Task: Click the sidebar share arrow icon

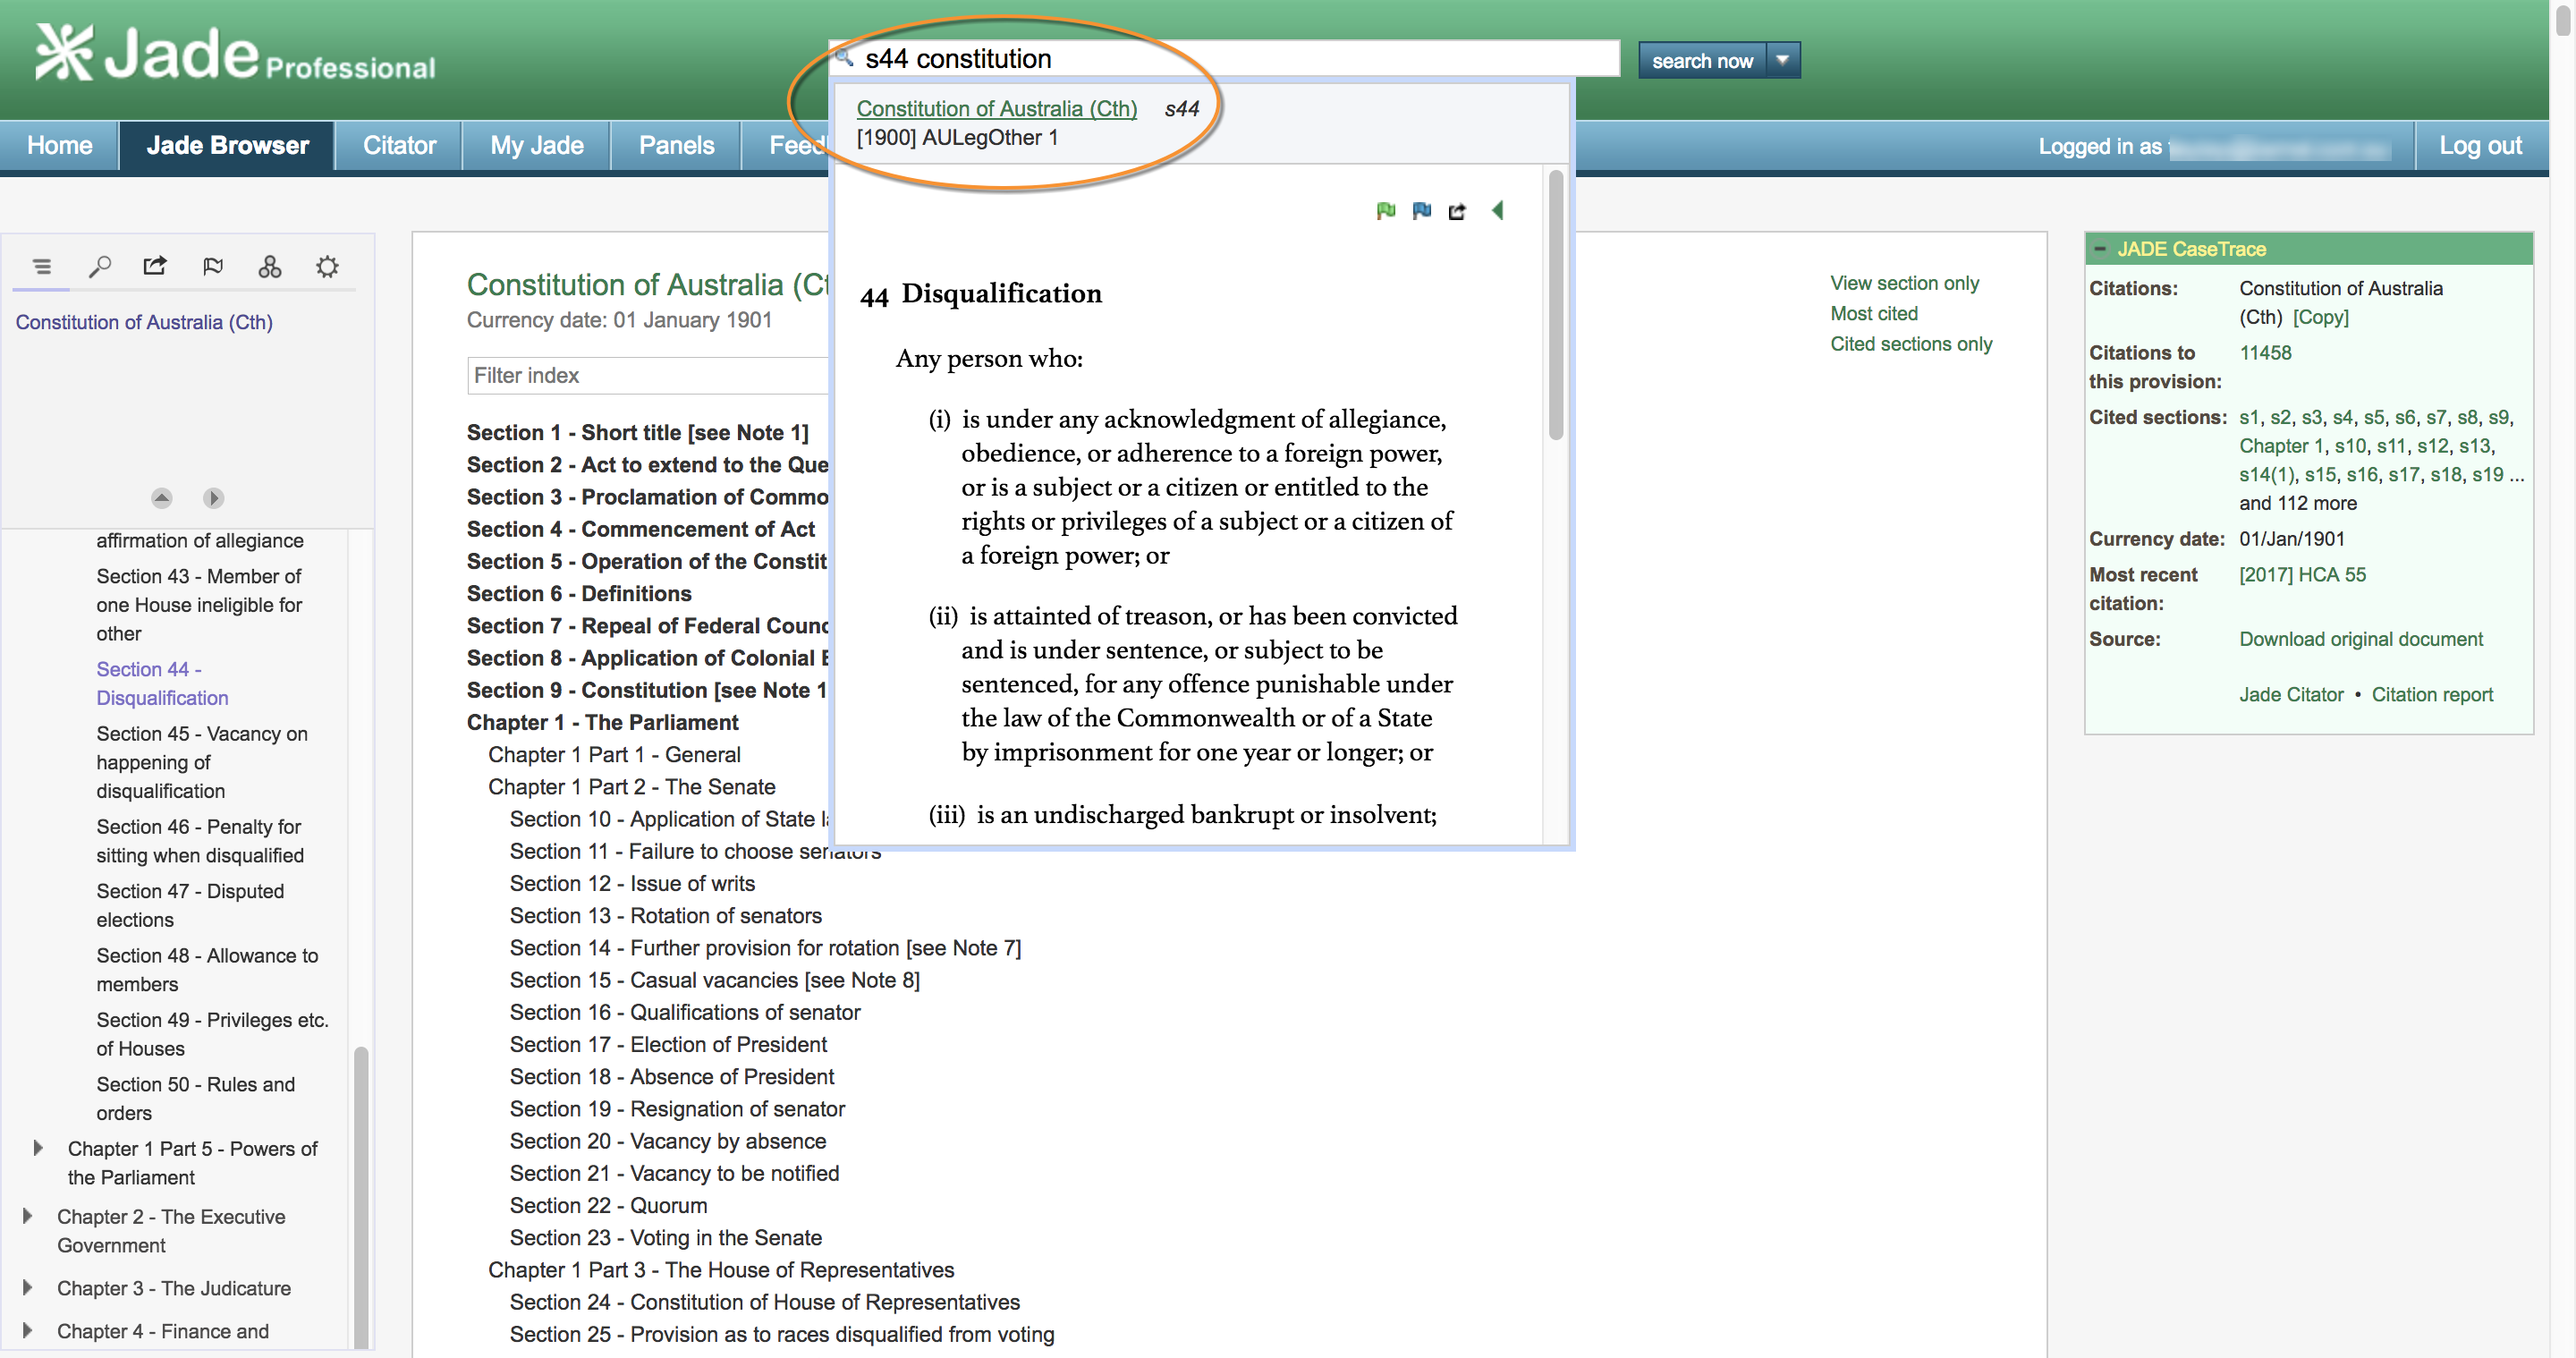Action: pyautogui.click(x=155, y=266)
